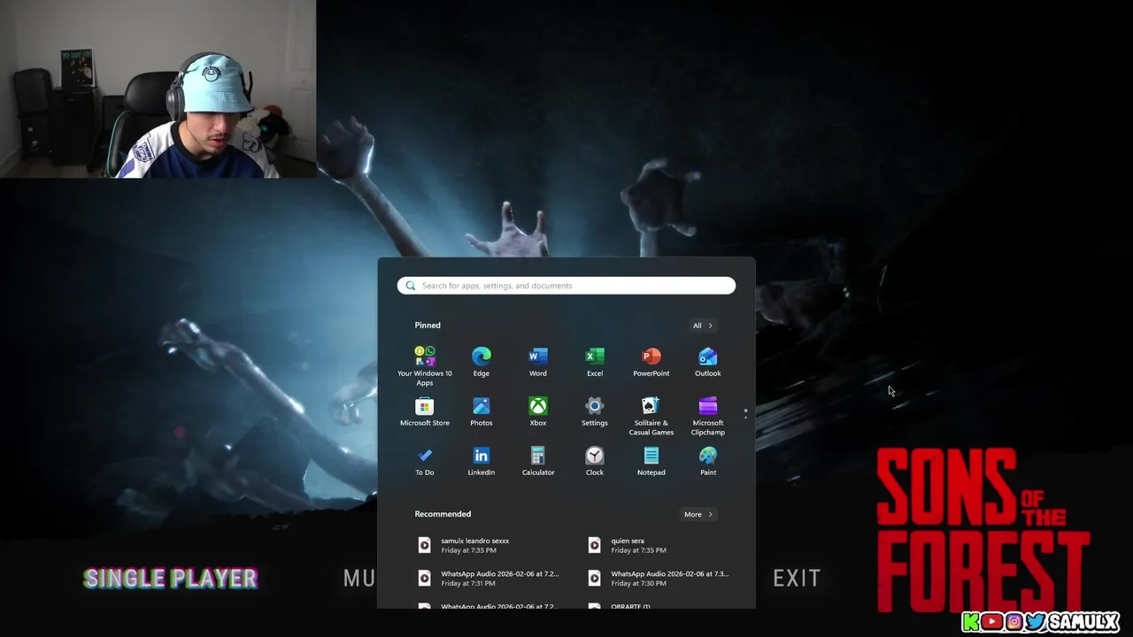Launch Microsoft Edge from pinned apps
The image size is (1133, 637).
click(482, 362)
